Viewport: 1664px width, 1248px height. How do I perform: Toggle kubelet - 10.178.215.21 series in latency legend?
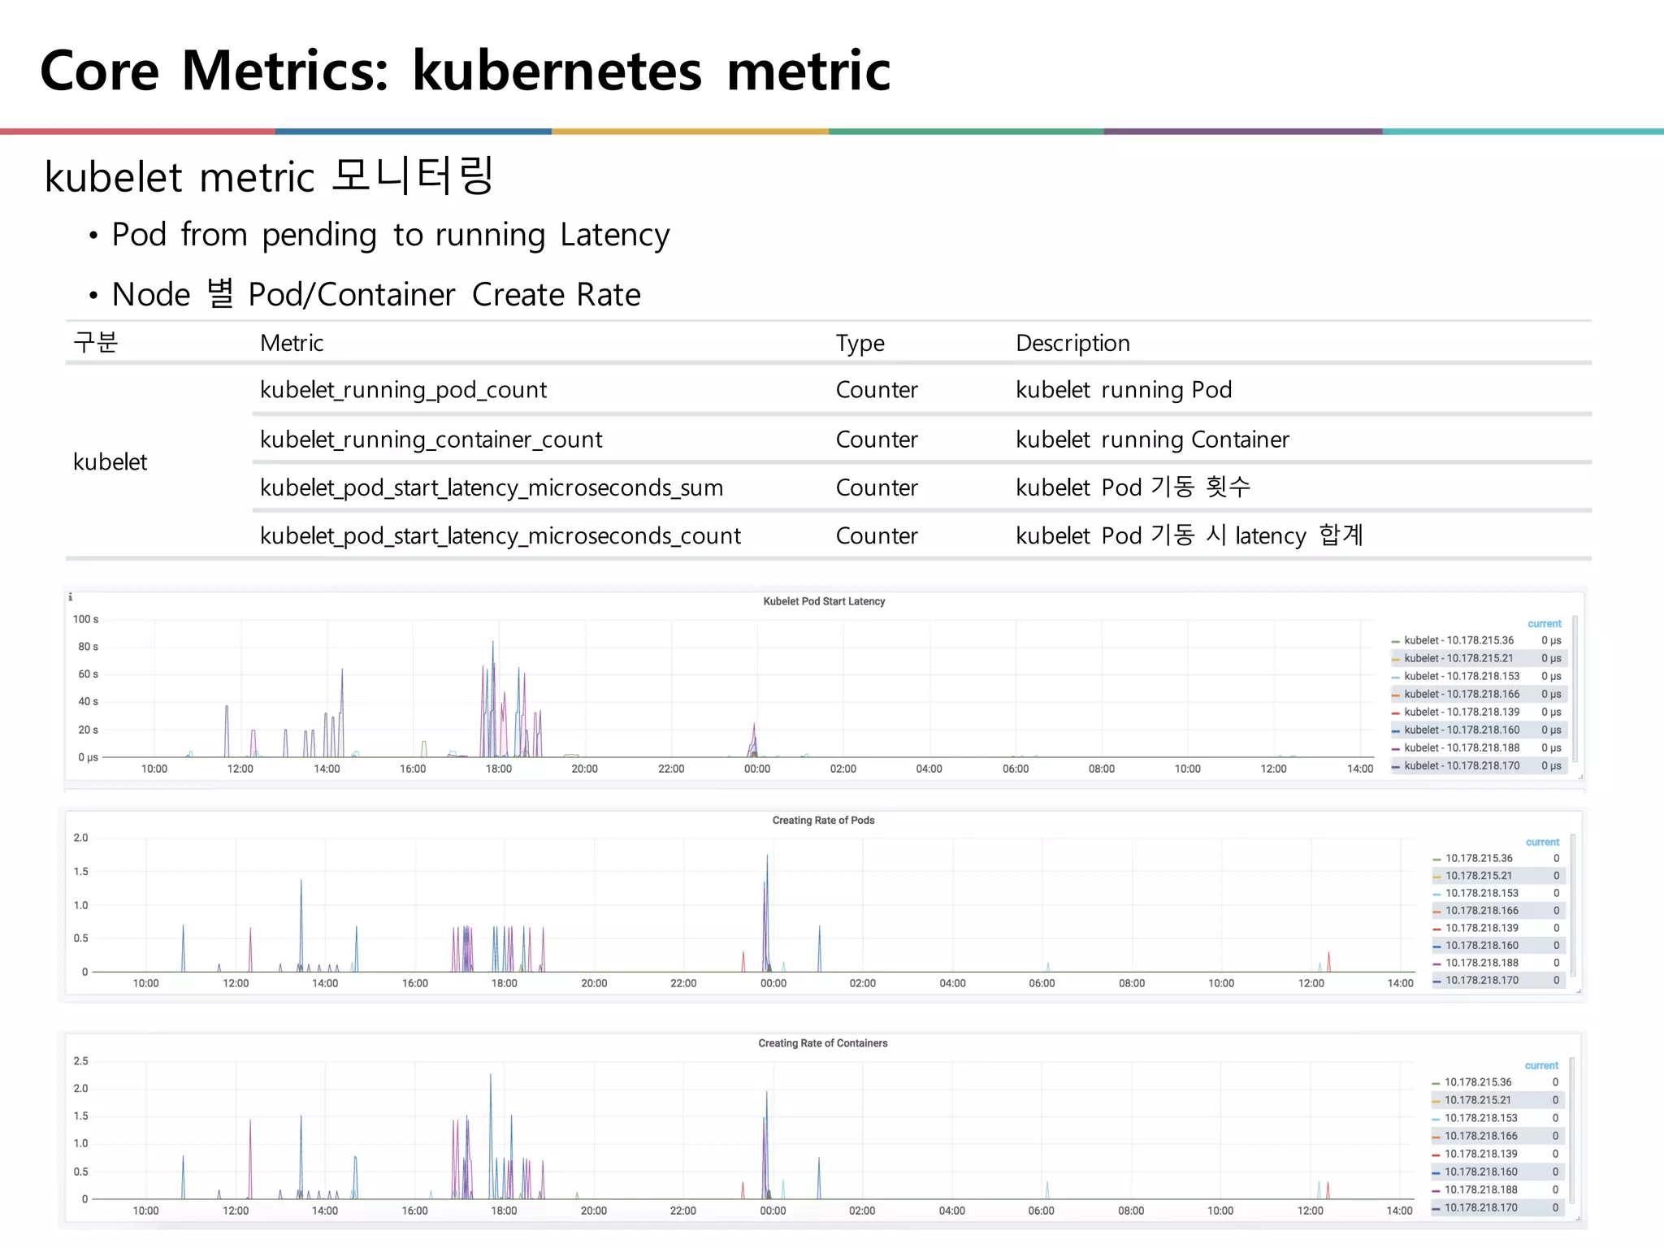[x=1458, y=658]
